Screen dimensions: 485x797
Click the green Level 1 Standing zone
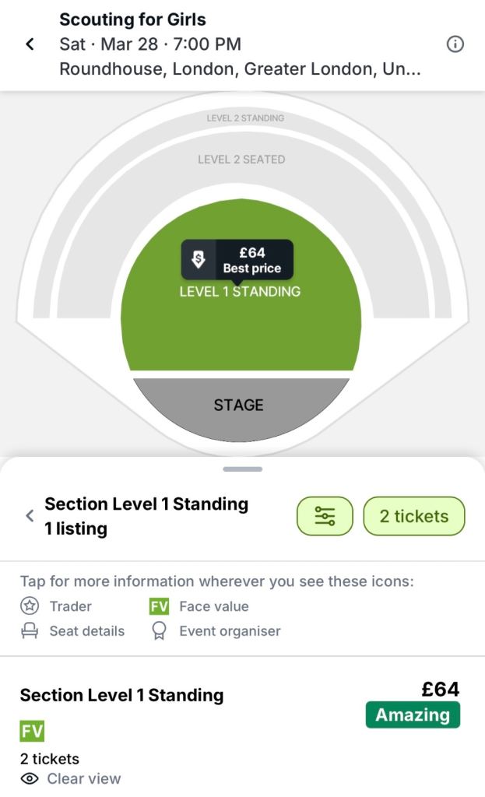click(241, 335)
